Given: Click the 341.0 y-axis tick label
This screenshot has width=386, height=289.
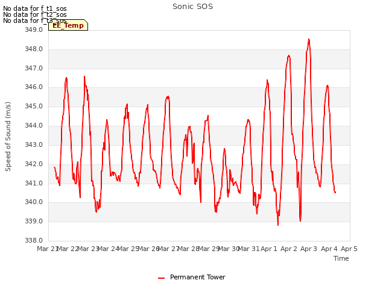Looking at the screenshot, I should click(34, 183).
